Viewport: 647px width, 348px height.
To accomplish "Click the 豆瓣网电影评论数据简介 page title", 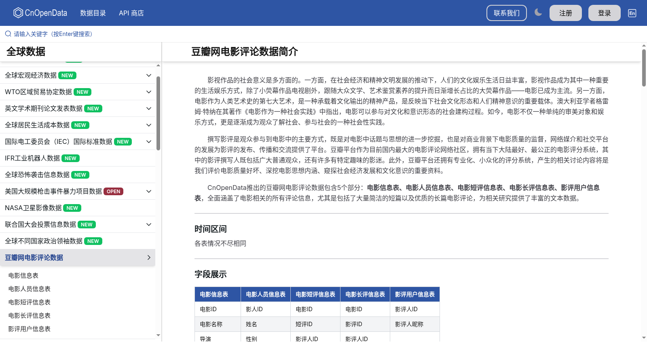I will [x=245, y=52].
